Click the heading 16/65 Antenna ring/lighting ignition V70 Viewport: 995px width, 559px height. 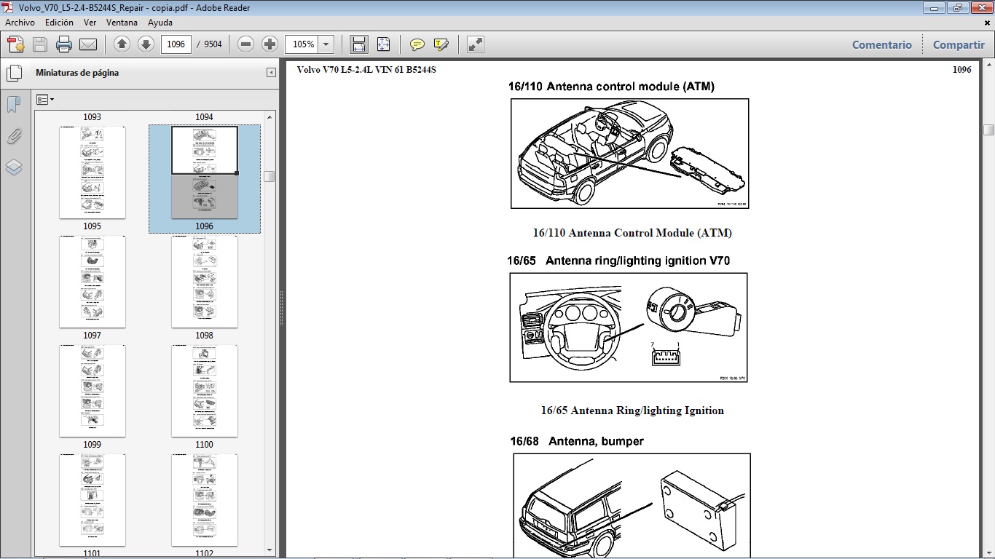618,261
